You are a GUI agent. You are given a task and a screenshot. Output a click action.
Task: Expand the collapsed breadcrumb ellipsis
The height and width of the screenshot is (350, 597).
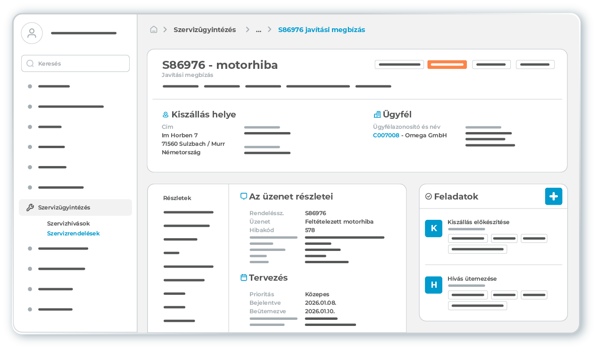pos(258,30)
